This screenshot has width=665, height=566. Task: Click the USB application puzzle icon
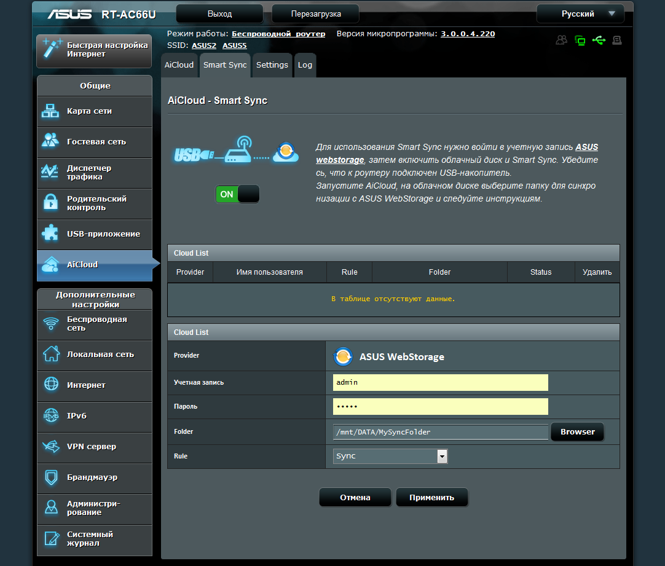tap(50, 233)
